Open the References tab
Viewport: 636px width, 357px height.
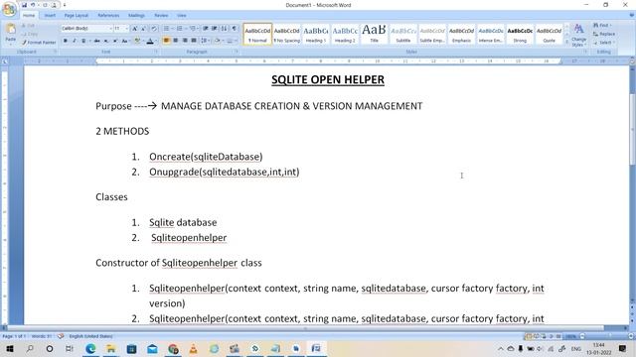[108, 16]
